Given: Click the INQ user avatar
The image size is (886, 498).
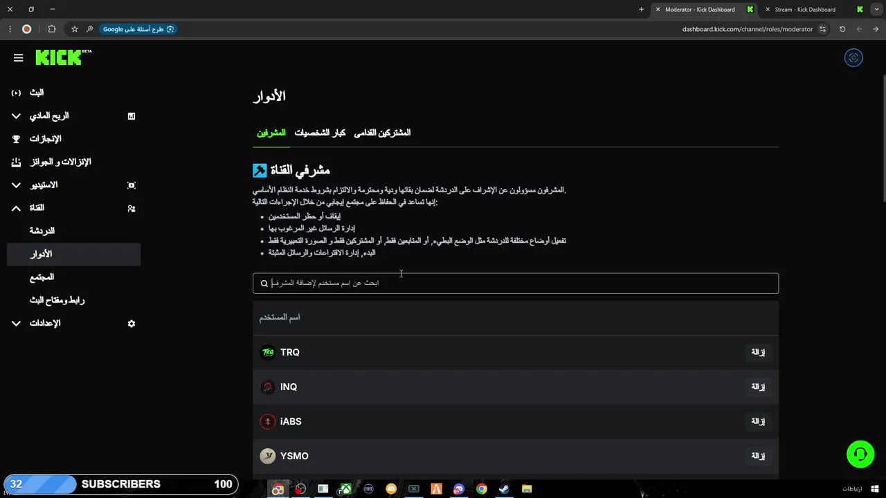Looking at the screenshot, I should click(x=268, y=387).
